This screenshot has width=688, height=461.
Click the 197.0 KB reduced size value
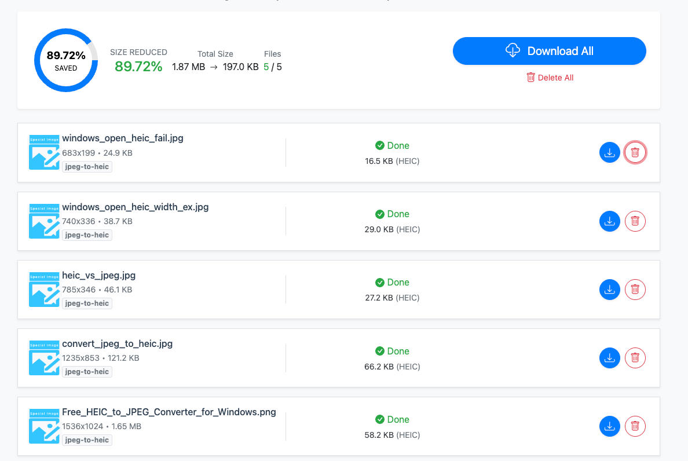[240, 67]
